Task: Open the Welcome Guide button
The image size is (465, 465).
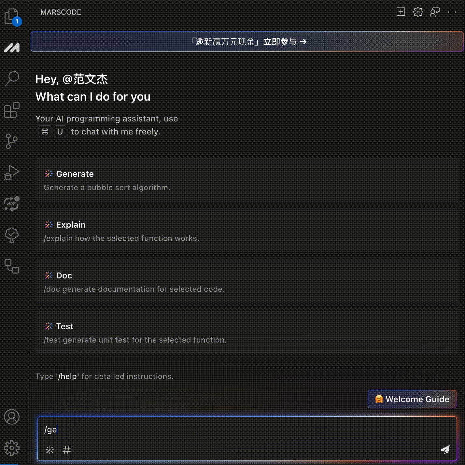Action: [x=412, y=399]
